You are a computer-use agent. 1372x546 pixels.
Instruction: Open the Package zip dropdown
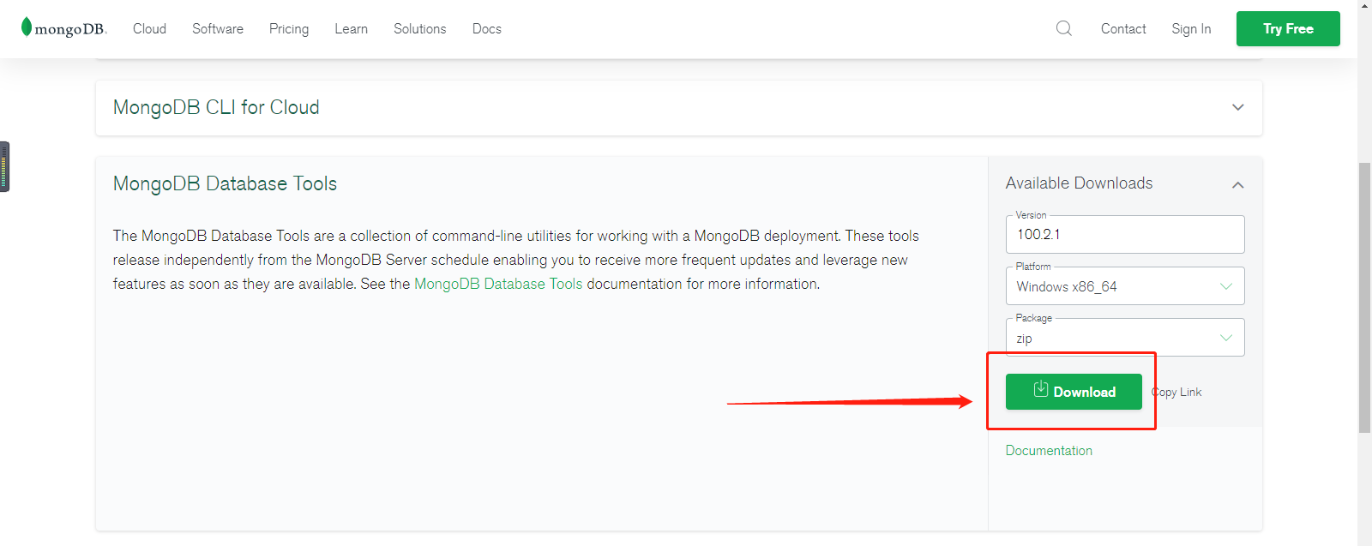click(1125, 338)
